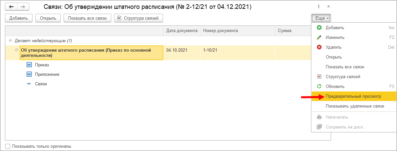397x151 pixels.
Task: Collapse the Делает недействующим group
Action: coord(10,41)
